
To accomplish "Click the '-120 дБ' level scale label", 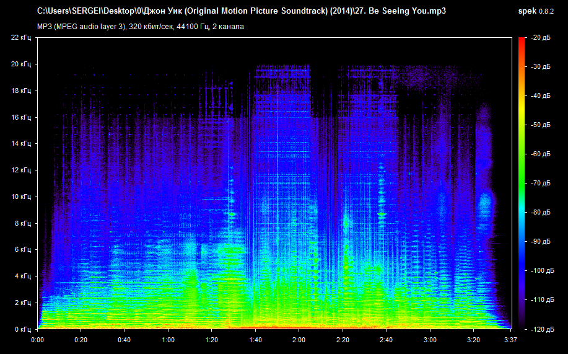I will tap(542, 329).
